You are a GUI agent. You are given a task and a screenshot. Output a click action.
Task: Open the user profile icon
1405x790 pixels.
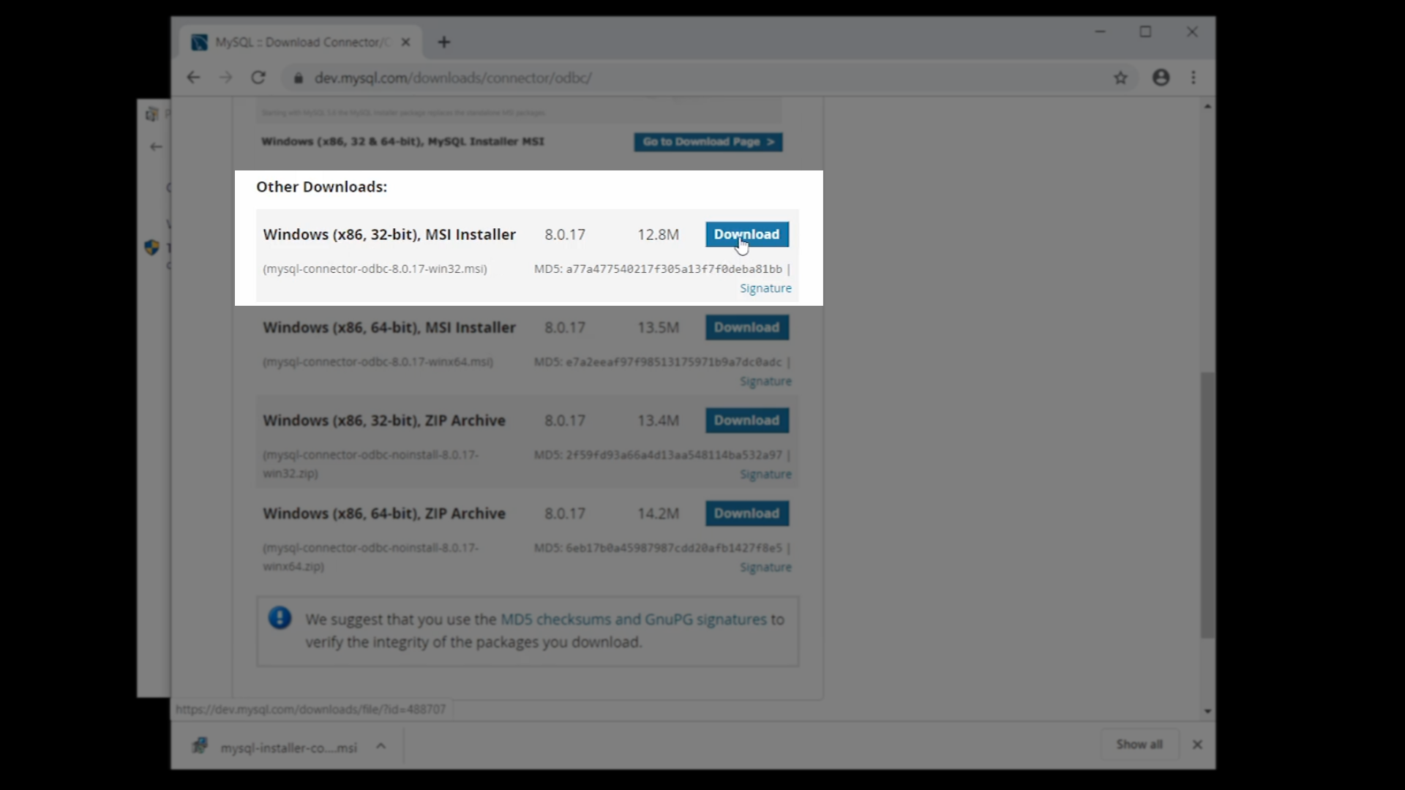pos(1161,78)
